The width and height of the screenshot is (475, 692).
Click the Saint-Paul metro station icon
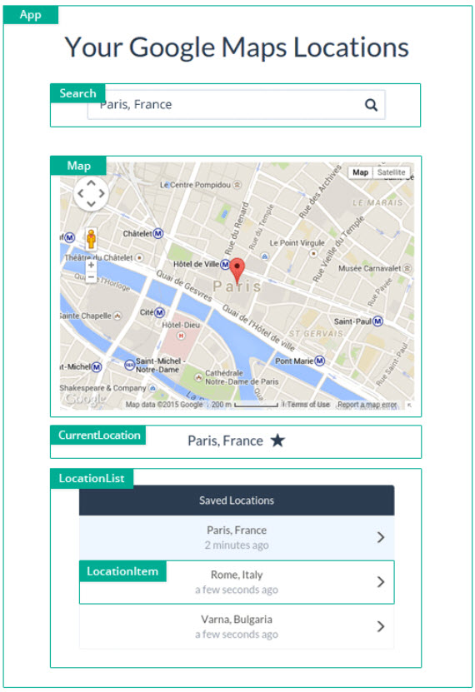(377, 321)
